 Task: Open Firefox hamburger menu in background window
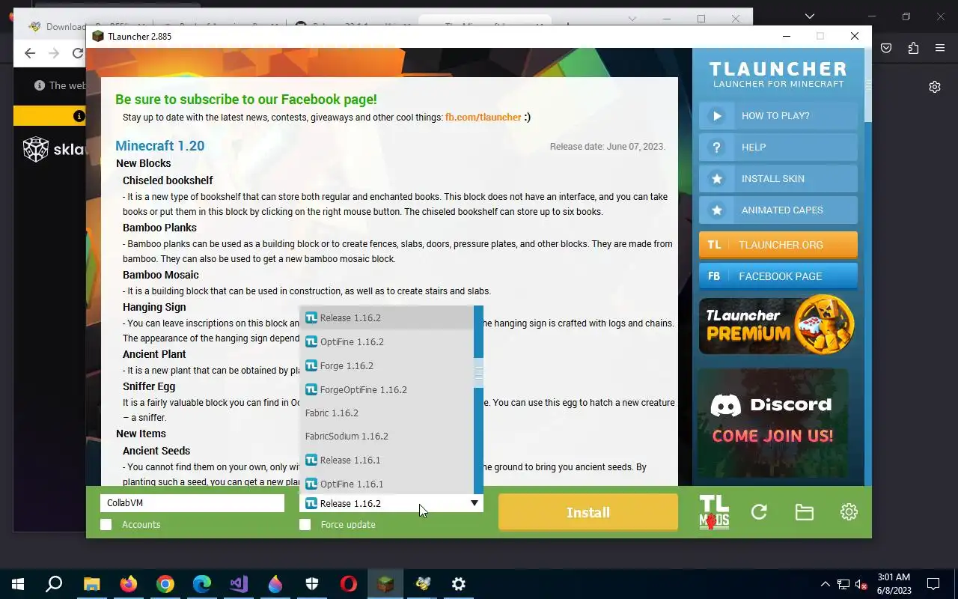[x=940, y=48]
